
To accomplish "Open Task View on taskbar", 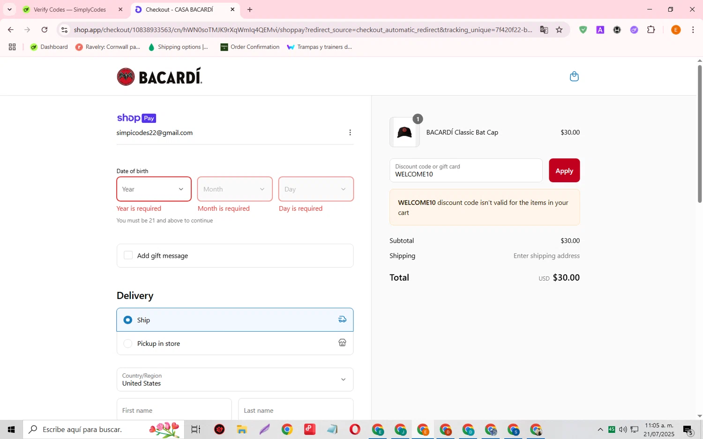I will point(195,429).
